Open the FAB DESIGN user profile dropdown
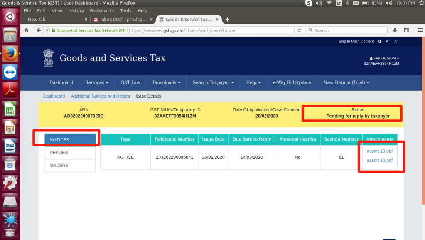 (x=384, y=58)
